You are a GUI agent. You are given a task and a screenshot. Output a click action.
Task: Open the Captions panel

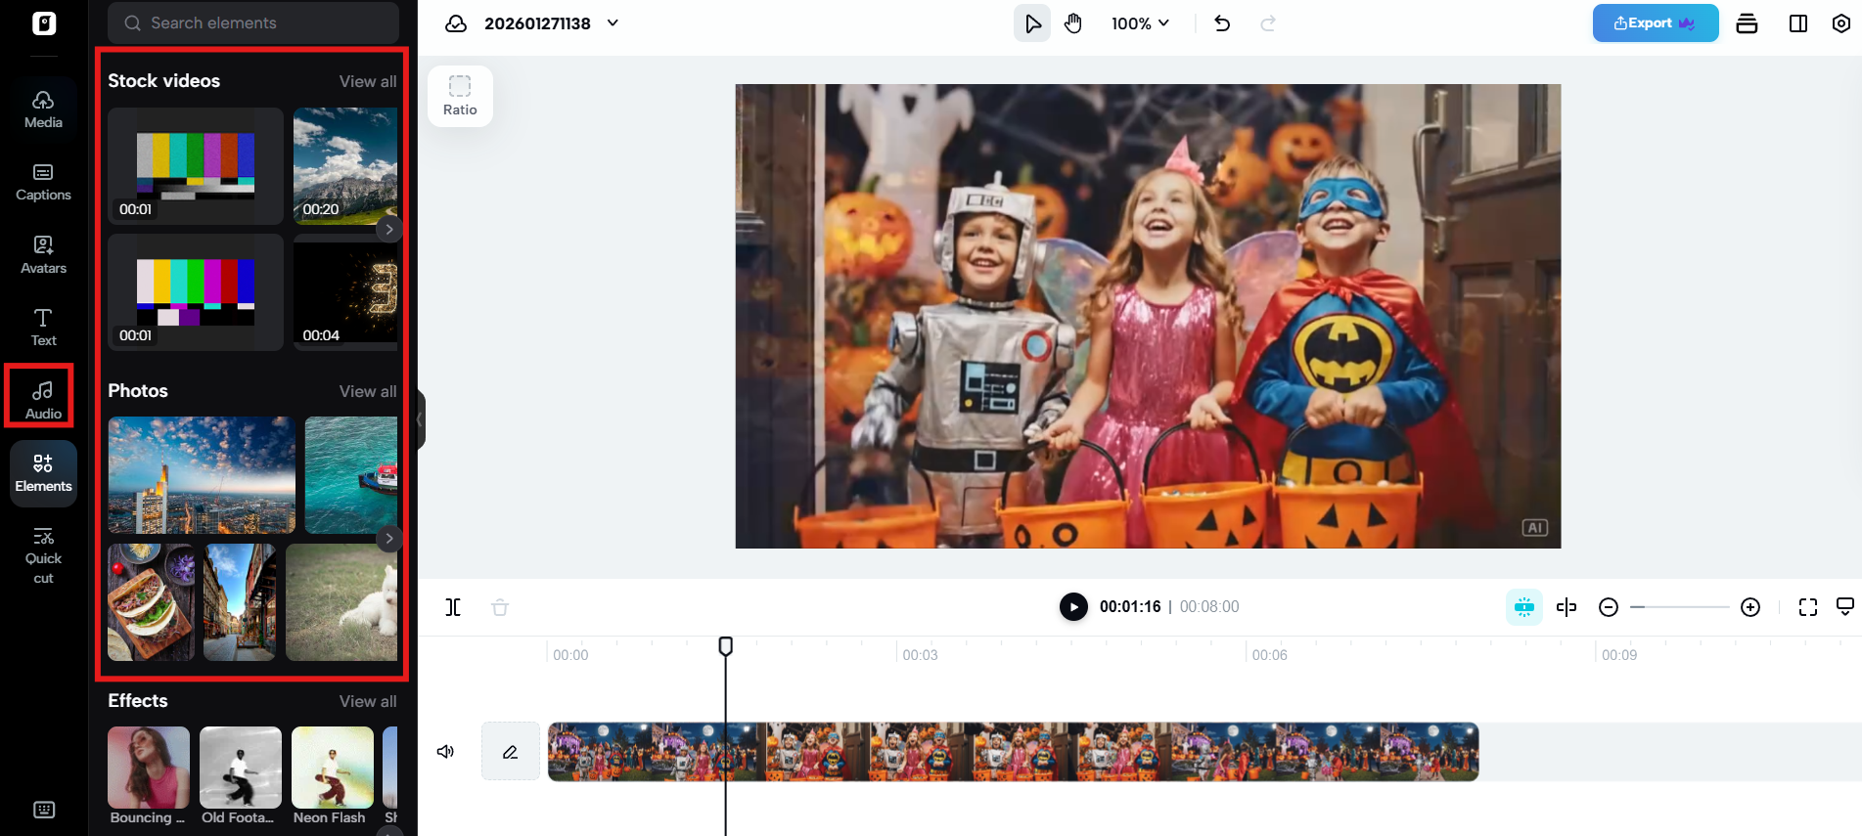[x=43, y=183]
